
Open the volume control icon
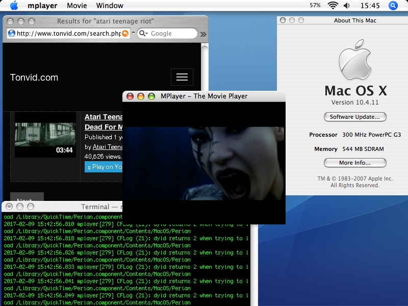point(347,6)
